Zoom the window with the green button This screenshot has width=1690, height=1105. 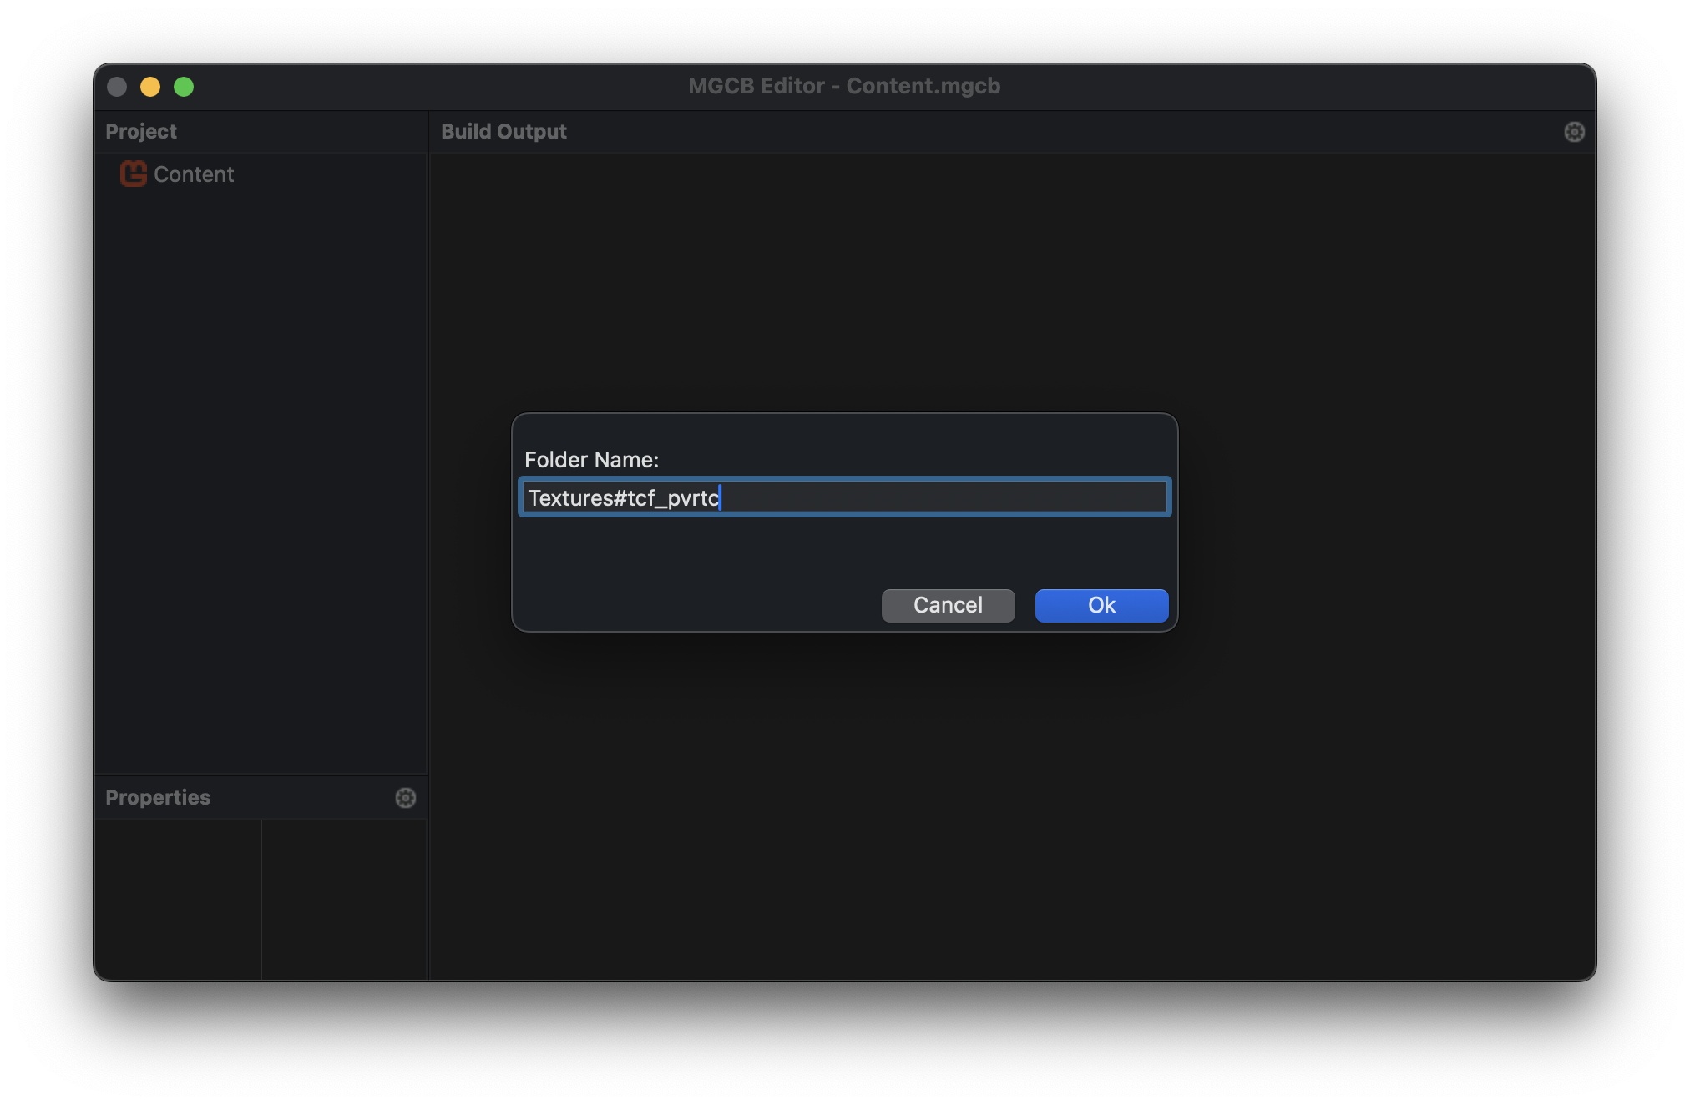click(x=184, y=87)
